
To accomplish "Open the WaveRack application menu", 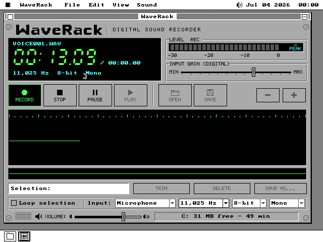I will click(x=36, y=5).
